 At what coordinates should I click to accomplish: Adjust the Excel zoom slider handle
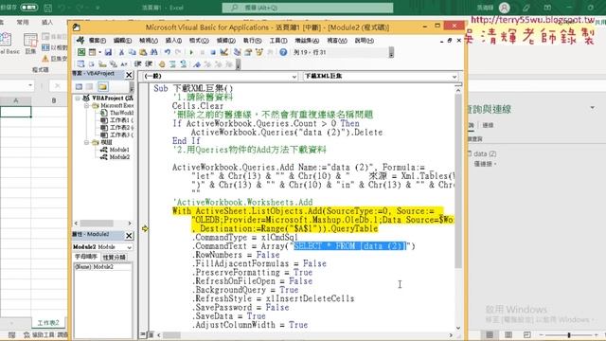569,334
